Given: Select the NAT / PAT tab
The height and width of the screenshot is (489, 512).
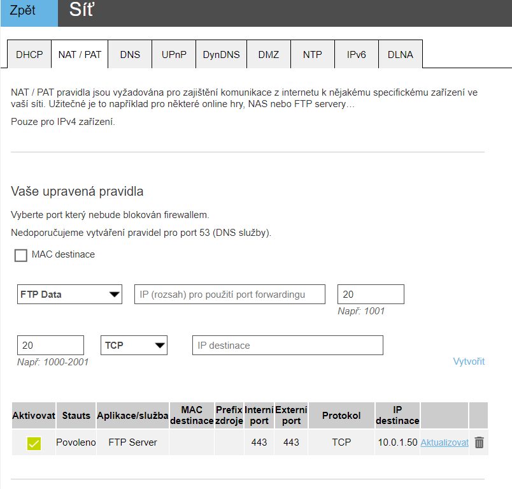Looking at the screenshot, I should tap(80, 55).
